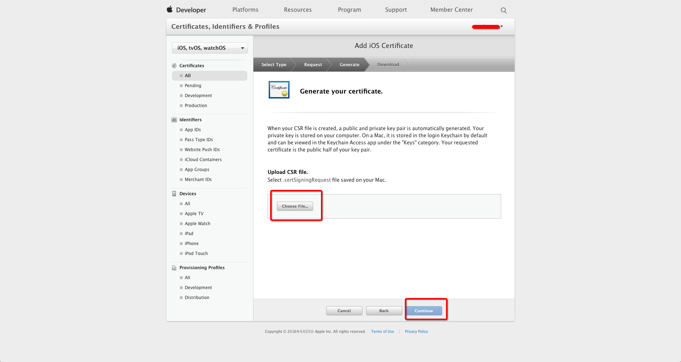Open the account name dropdown arrow
681x362 pixels.
(502, 26)
